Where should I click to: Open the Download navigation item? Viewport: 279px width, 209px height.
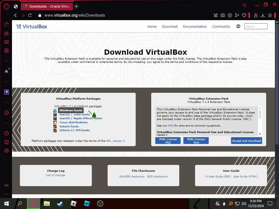coord(169,26)
